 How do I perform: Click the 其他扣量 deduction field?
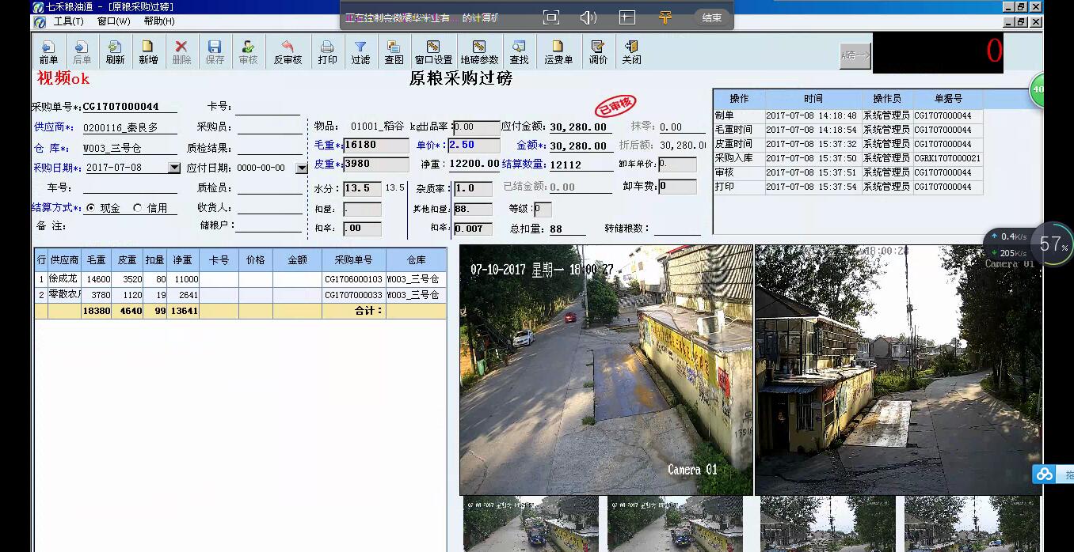click(473, 210)
